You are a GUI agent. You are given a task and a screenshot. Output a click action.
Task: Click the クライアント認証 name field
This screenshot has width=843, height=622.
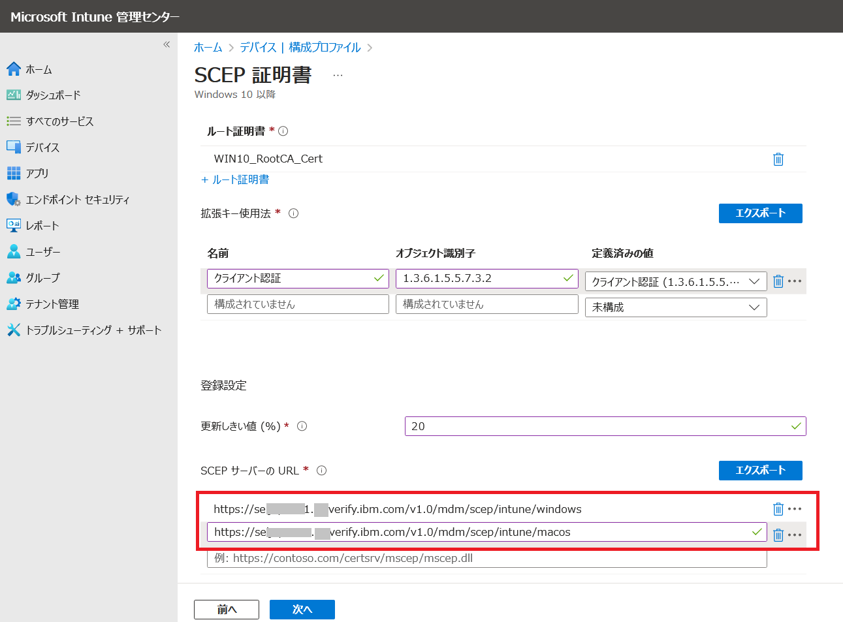[298, 278]
